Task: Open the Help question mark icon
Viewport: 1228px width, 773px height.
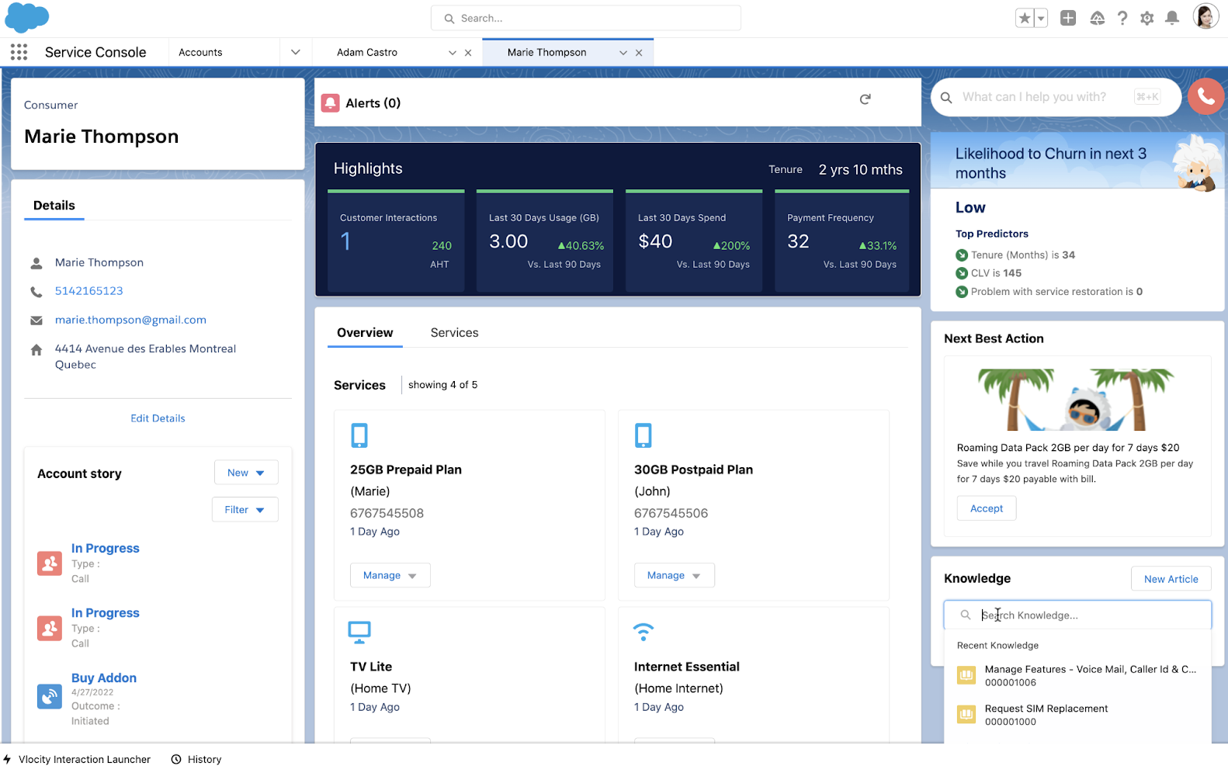Action: click(1122, 18)
